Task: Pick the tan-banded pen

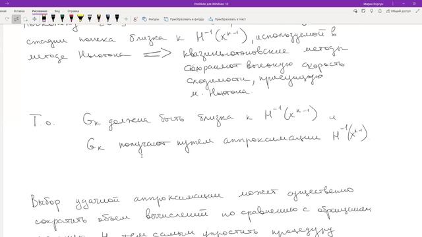Action: (99, 18)
